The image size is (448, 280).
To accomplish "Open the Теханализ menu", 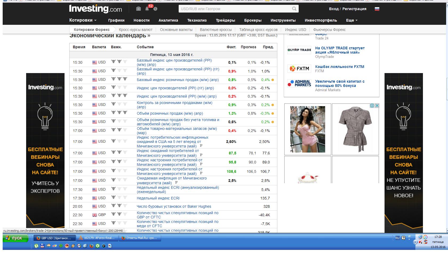I will coord(197,20).
